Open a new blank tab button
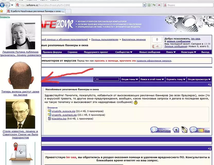The width and height of the screenshot is (214, 165). click(68, 11)
